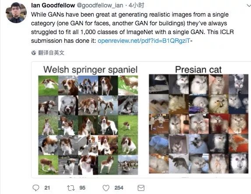
Task: Expand the tweet options chevron menu
Action: pos(249,6)
